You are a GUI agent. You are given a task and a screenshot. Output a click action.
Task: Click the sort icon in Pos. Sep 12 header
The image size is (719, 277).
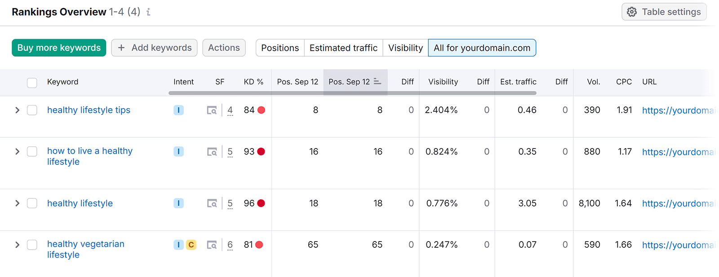pyautogui.click(x=377, y=82)
